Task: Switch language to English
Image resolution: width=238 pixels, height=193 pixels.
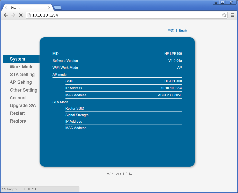Action: point(184,30)
